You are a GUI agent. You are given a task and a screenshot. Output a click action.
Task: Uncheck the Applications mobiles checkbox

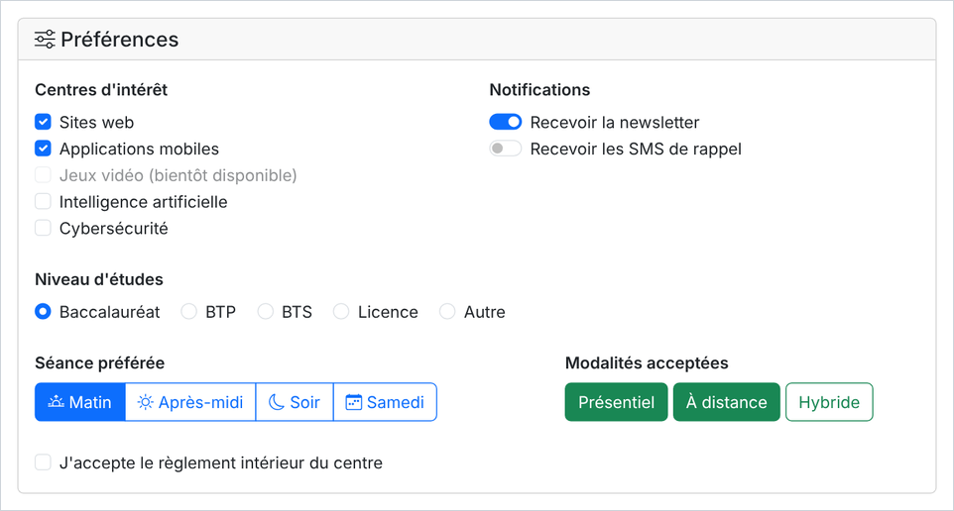pyautogui.click(x=43, y=149)
